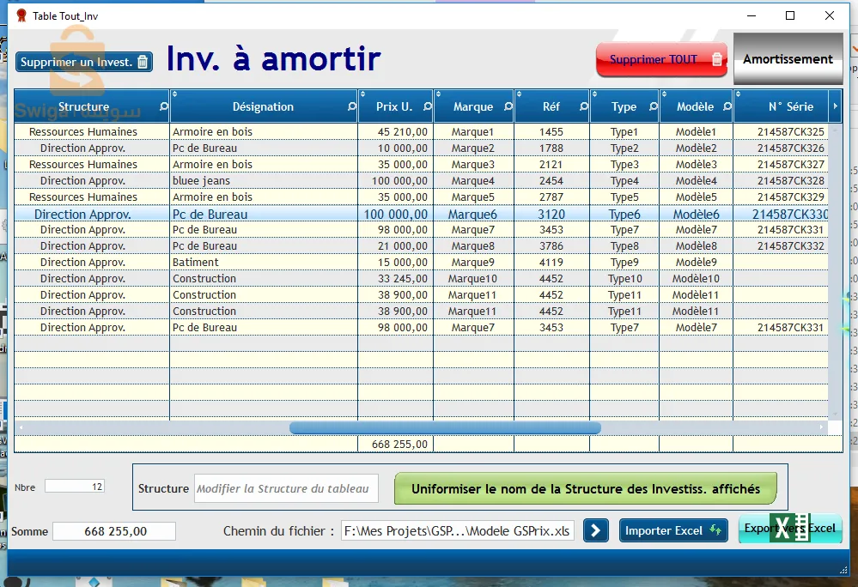
Task: Open search icon in Prix U. header
Action: (427, 107)
